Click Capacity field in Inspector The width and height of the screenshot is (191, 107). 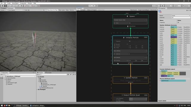[181, 18]
